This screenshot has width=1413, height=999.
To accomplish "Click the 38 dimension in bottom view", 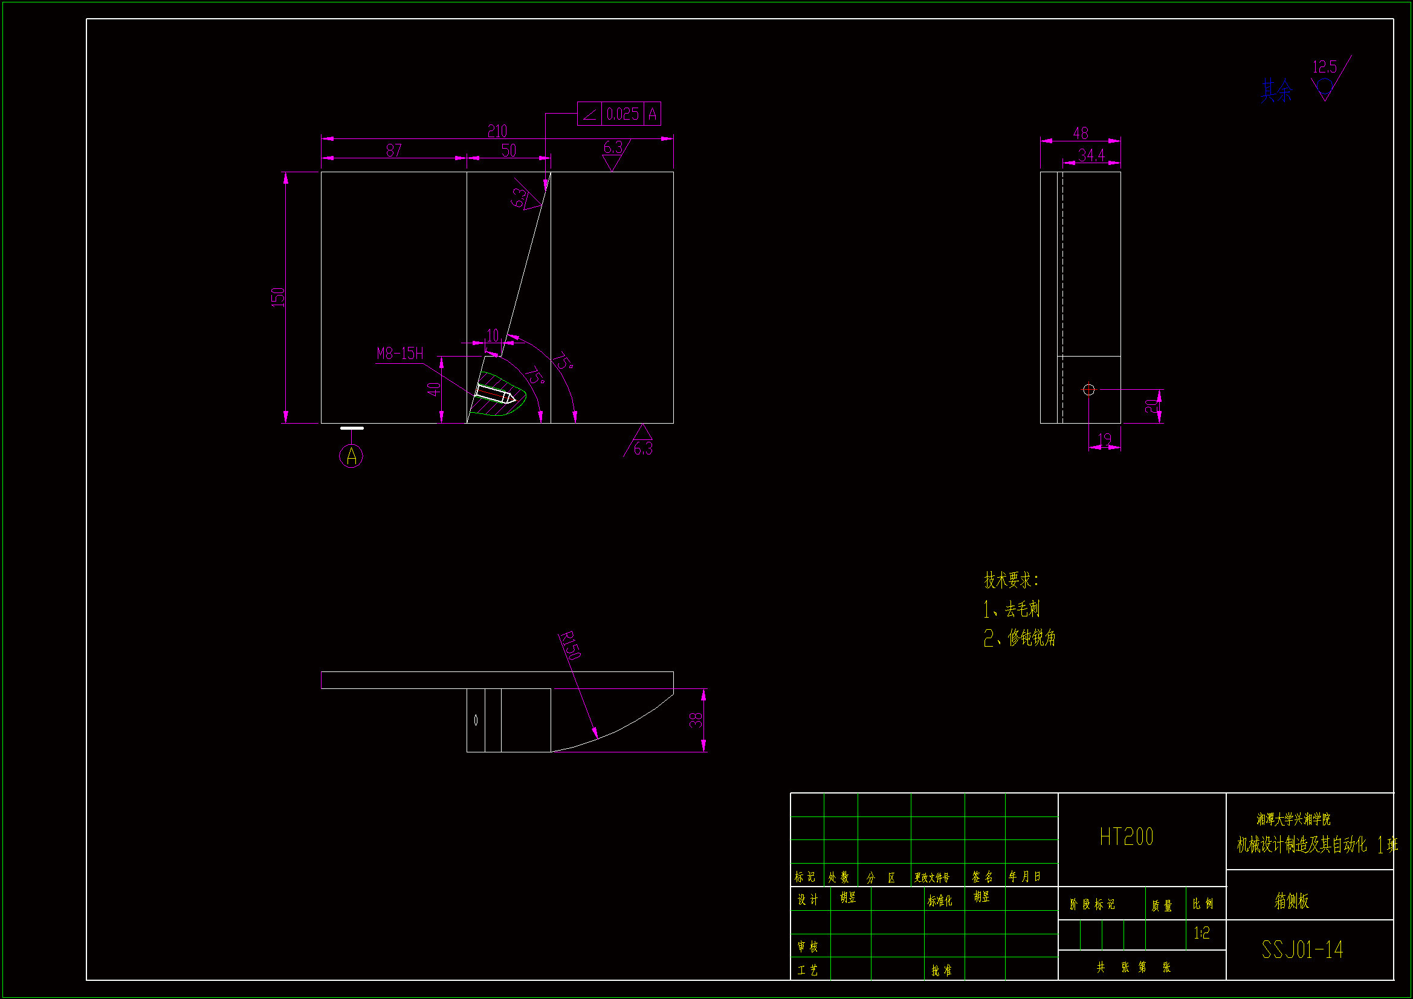I will coord(696,720).
